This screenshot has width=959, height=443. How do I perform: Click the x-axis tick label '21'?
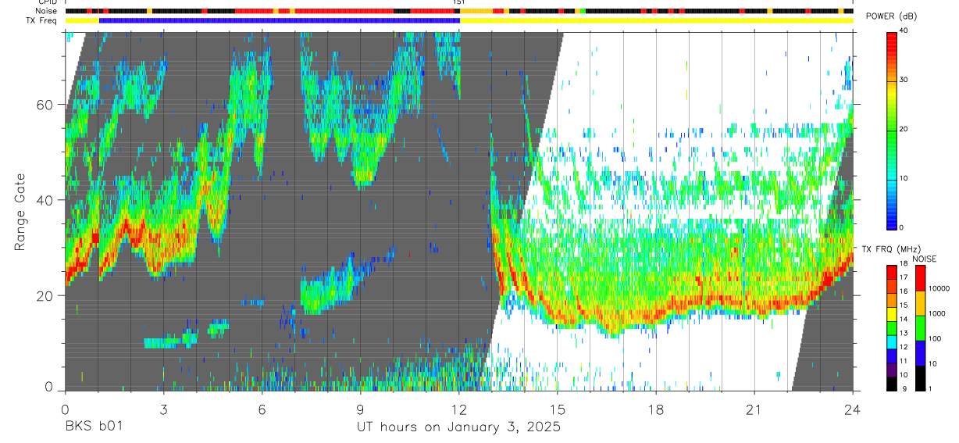point(754,408)
